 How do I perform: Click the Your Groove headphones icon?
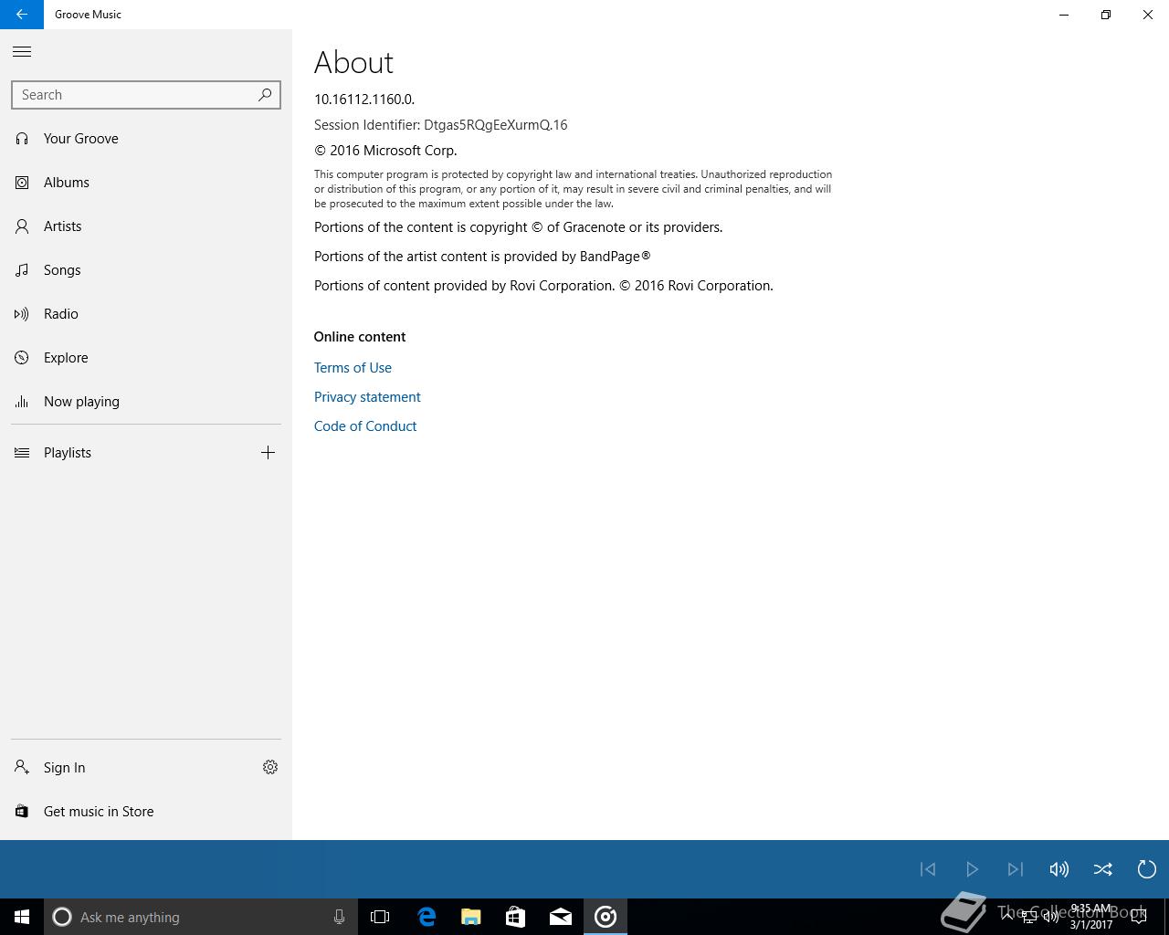22,139
